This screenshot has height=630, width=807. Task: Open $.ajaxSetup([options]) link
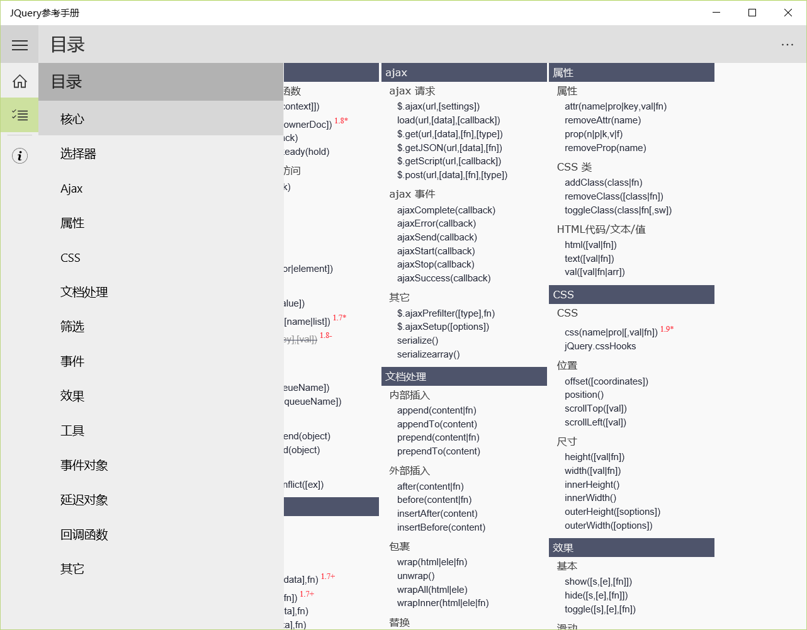(443, 327)
